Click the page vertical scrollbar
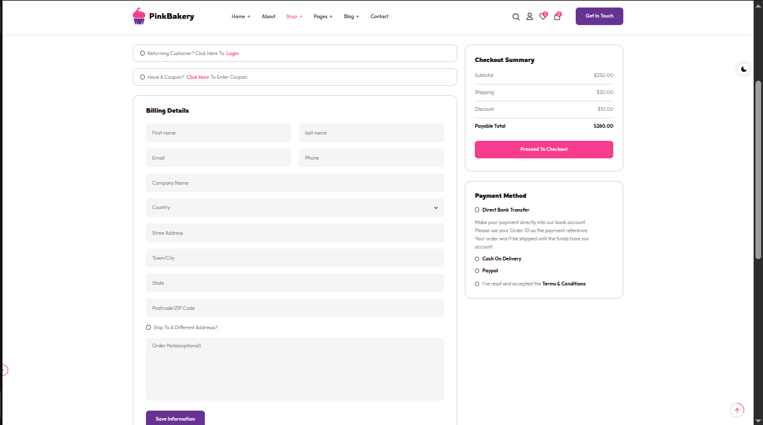 [x=758, y=169]
